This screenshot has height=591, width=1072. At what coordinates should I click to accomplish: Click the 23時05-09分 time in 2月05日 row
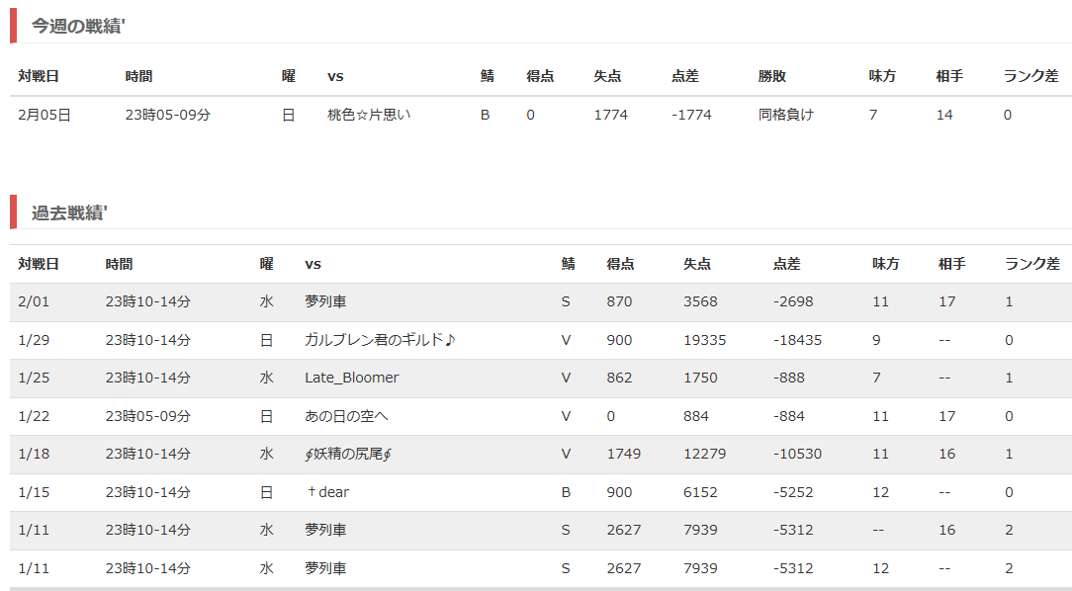point(167,115)
